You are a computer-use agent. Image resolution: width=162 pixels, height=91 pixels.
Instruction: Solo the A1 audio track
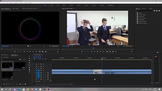46,73
